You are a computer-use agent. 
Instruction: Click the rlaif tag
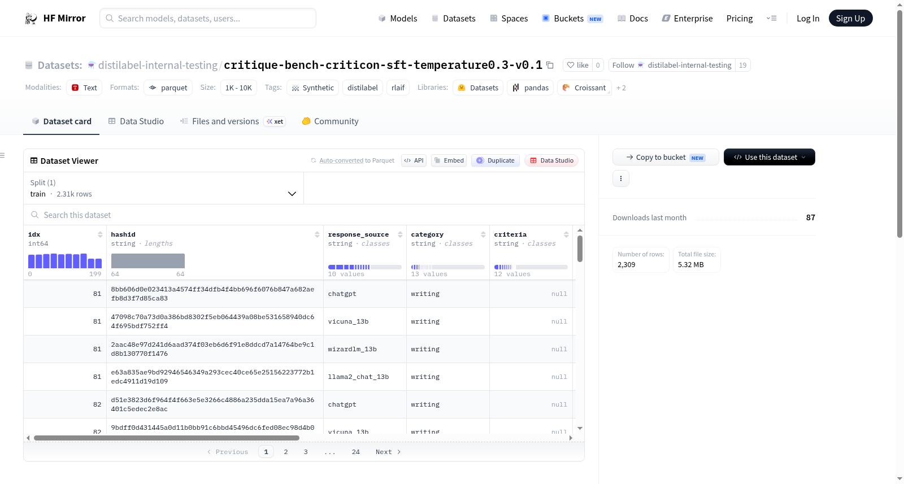pos(398,88)
